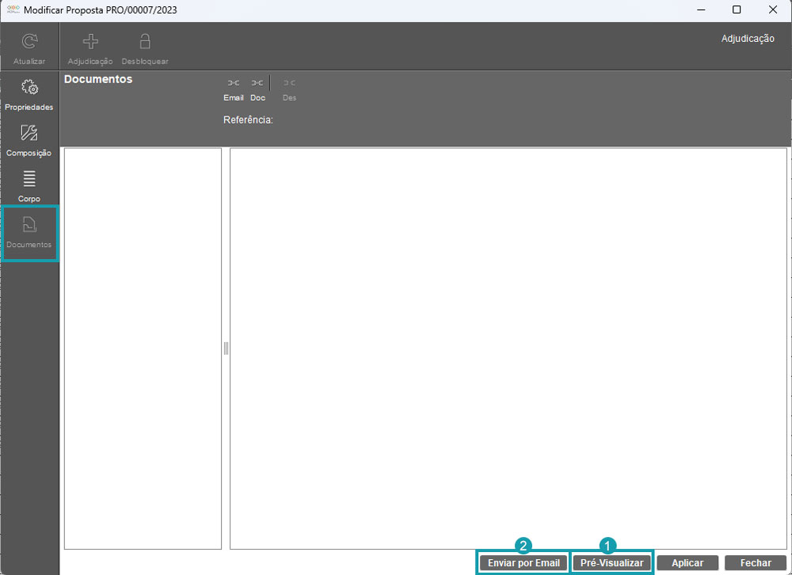The width and height of the screenshot is (792, 575).
Task: Click the Adjudicação plus icon in toolbar
Action: (90, 43)
